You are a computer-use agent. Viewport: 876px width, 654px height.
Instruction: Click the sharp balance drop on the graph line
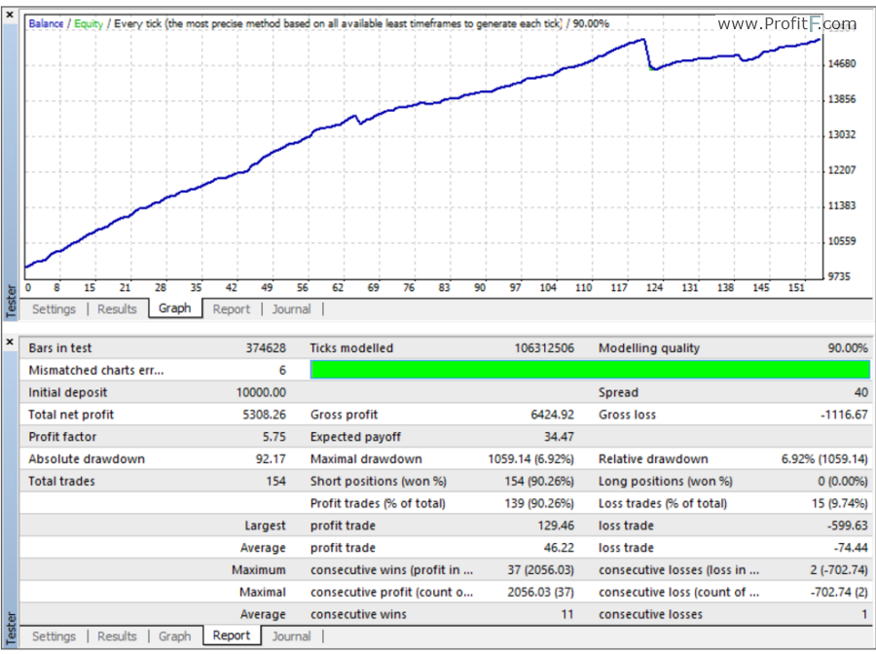point(648,54)
